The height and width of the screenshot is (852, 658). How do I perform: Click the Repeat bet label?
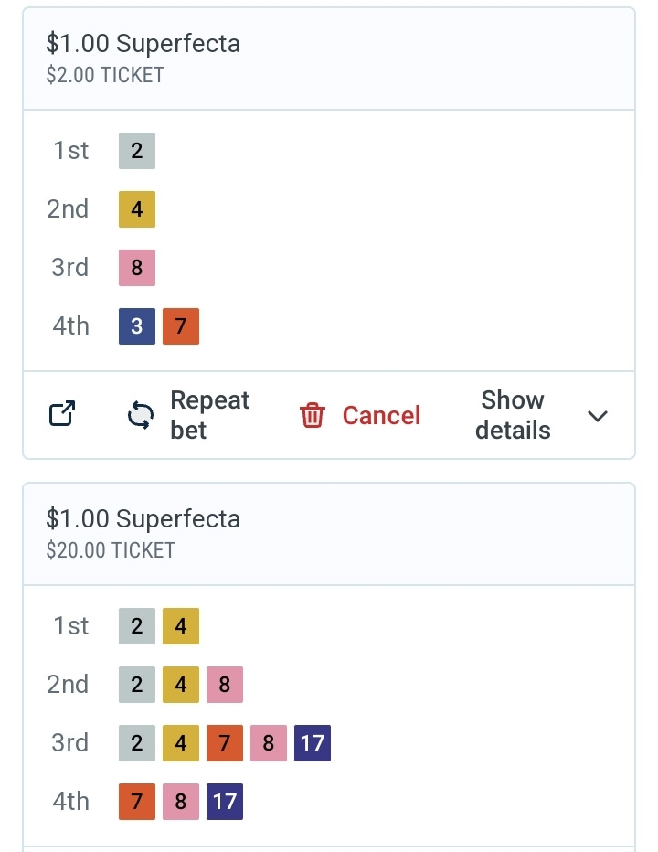(209, 415)
